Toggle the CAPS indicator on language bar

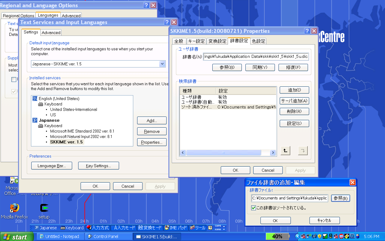coord(218,226)
